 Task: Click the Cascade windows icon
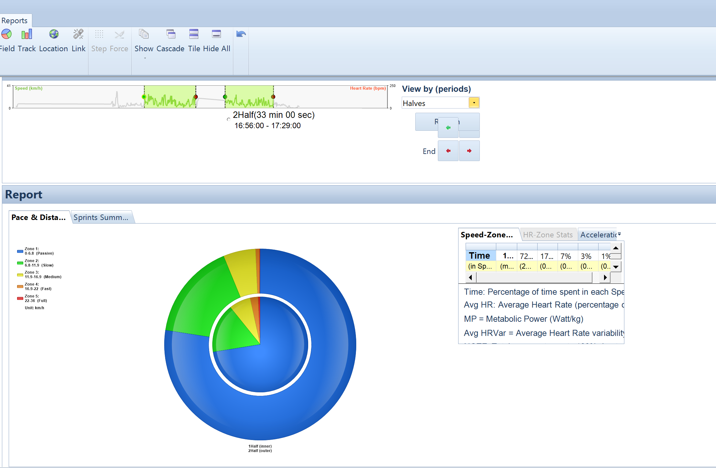coord(170,34)
